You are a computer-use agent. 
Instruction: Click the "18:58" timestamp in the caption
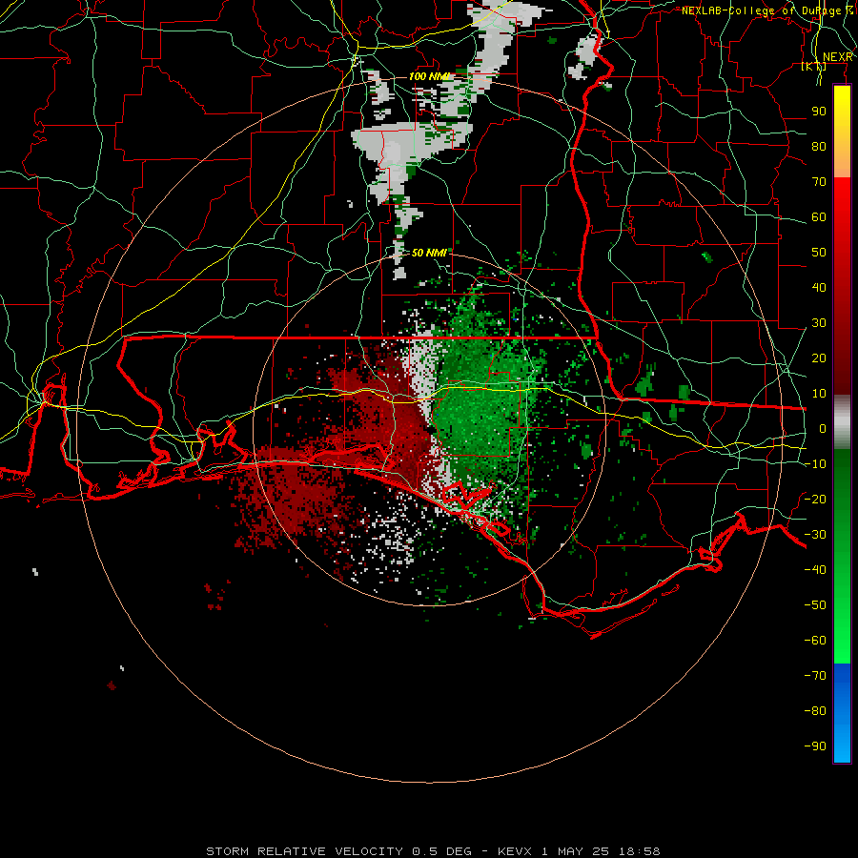pyautogui.click(x=639, y=851)
